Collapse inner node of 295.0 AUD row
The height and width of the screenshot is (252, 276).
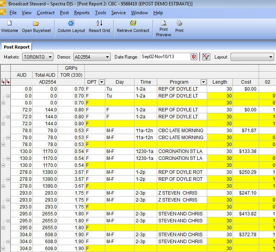[x=8, y=221]
